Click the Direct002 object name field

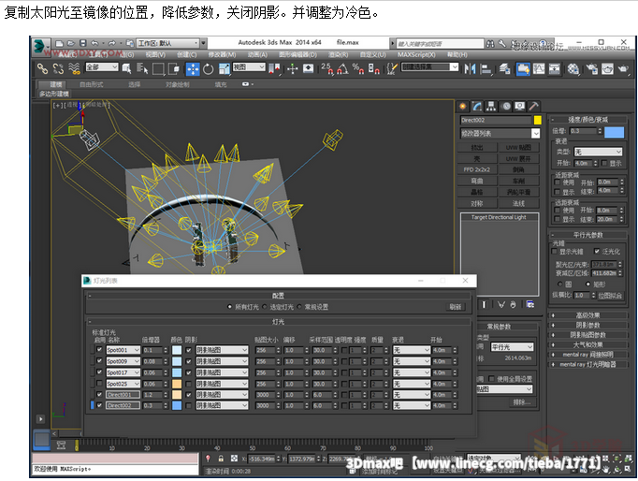(495, 120)
